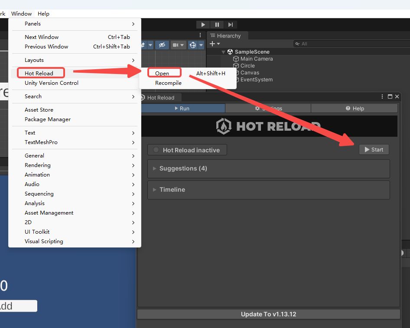Open the TextMeshPro submenu

coord(75,142)
